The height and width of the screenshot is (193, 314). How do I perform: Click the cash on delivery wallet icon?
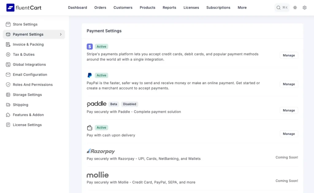[x=90, y=127]
